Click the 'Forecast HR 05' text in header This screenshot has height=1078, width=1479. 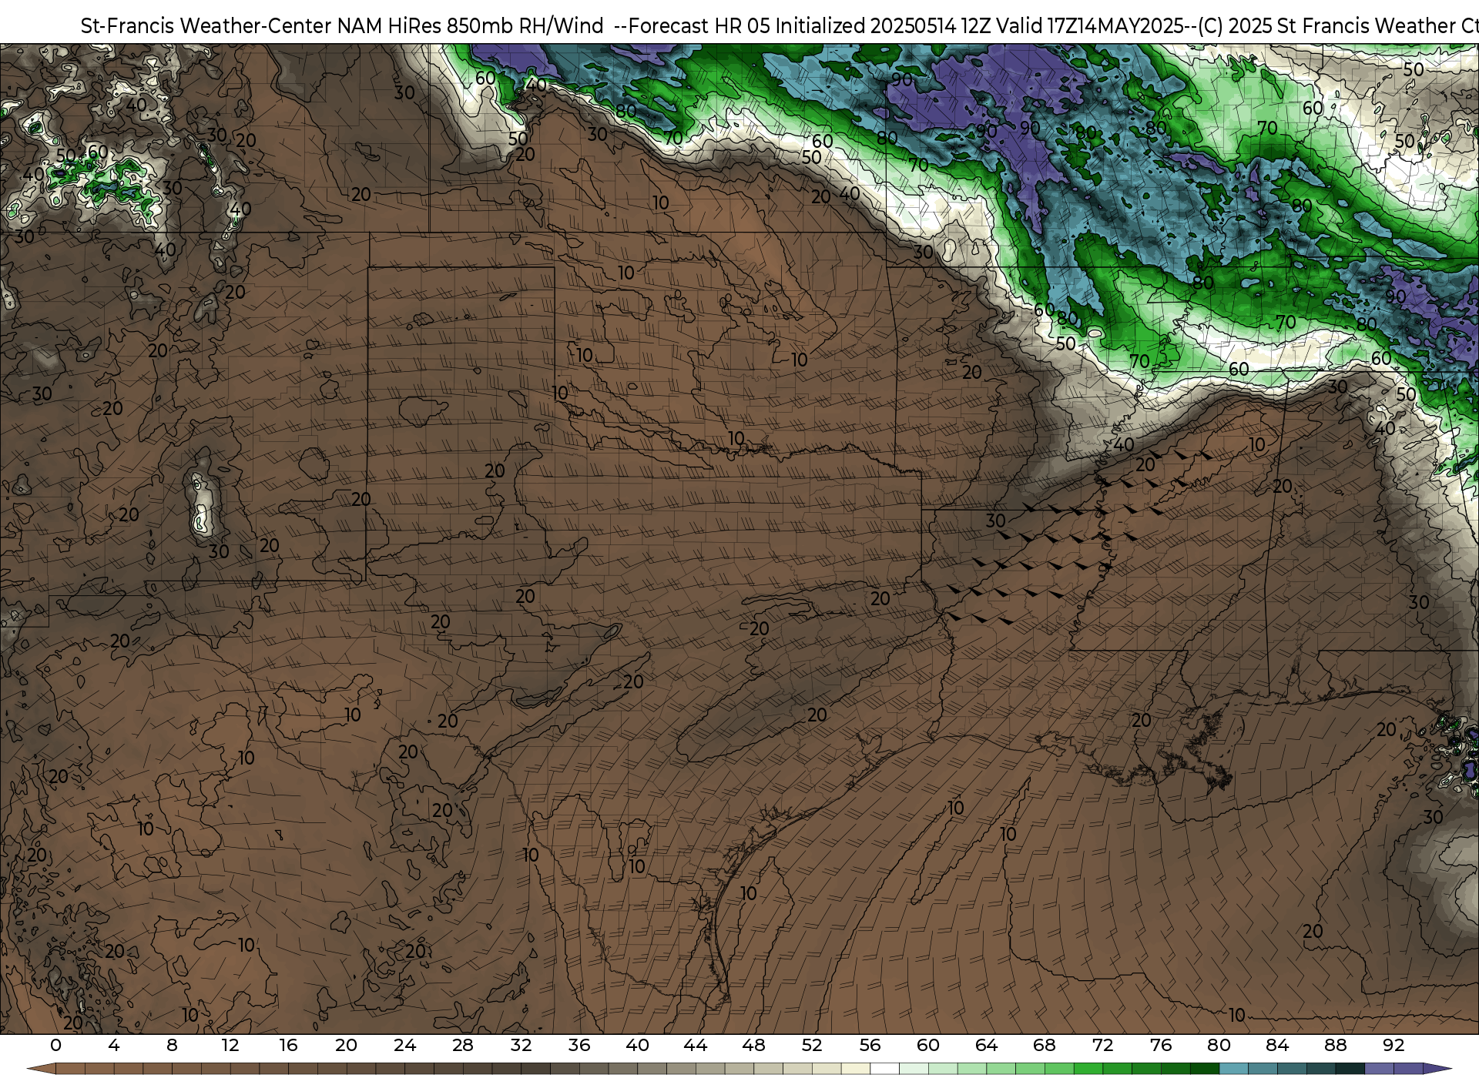pyautogui.click(x=699, y=26)
